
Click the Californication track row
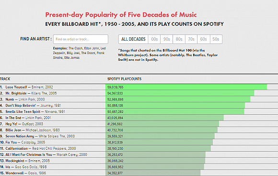click(x=139, y=148)
